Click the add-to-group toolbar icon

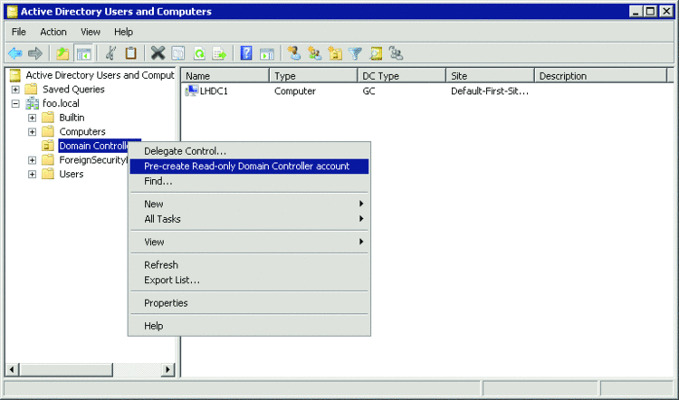point(396,53)
